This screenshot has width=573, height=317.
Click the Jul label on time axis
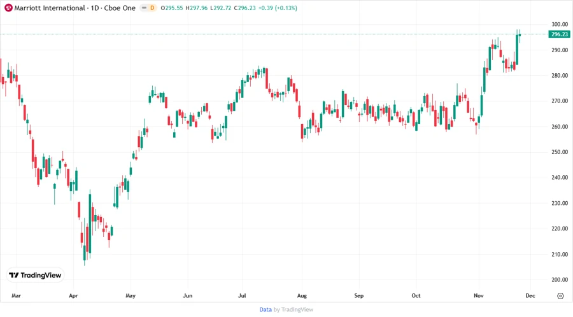click(242, 295)
